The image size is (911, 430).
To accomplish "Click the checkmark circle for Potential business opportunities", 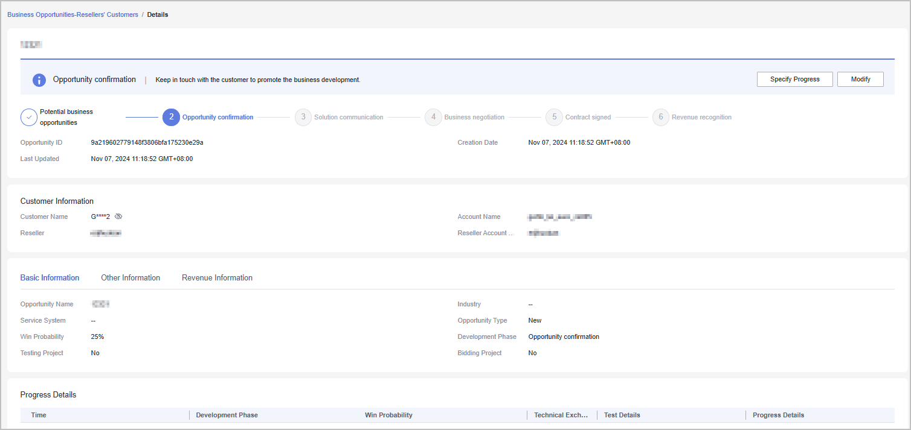I will (29, 117).
